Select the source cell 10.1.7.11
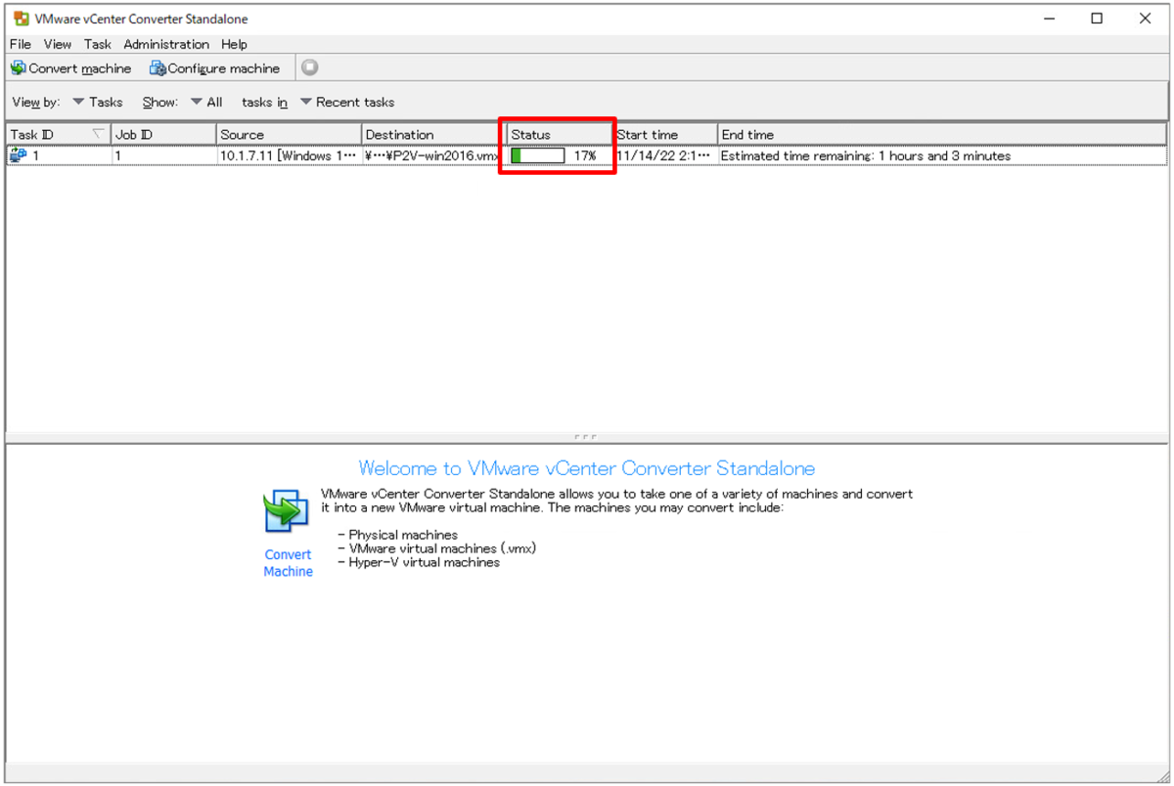Image resolution: width=1174 pixels, height=786 pixels. click(289, 155)
